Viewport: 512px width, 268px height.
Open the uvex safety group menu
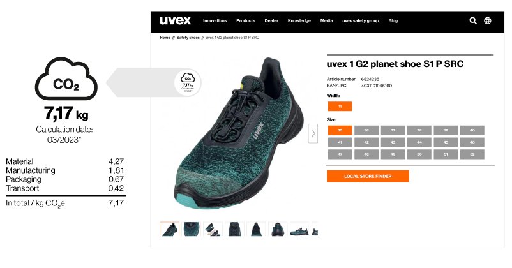361,20
